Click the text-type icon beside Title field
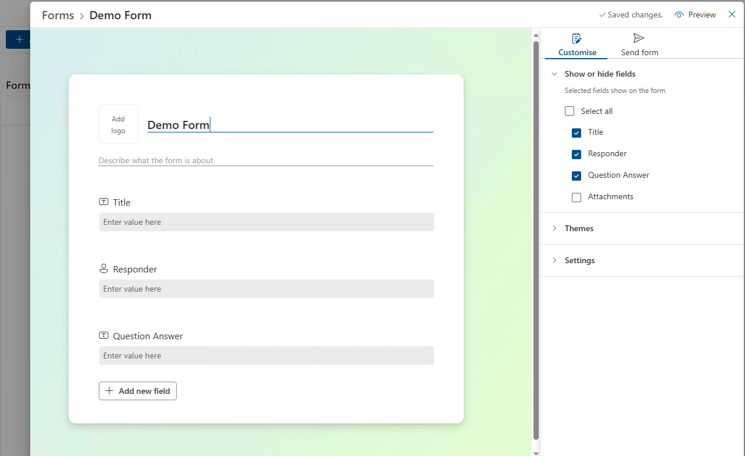This screenshot has height=456, width=745. click(103, 202)
